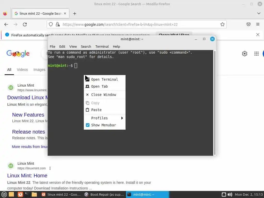This screenshot has height=198, width=264.
Task: Open Firefox hamburger application menu
Action: (258, 24)
